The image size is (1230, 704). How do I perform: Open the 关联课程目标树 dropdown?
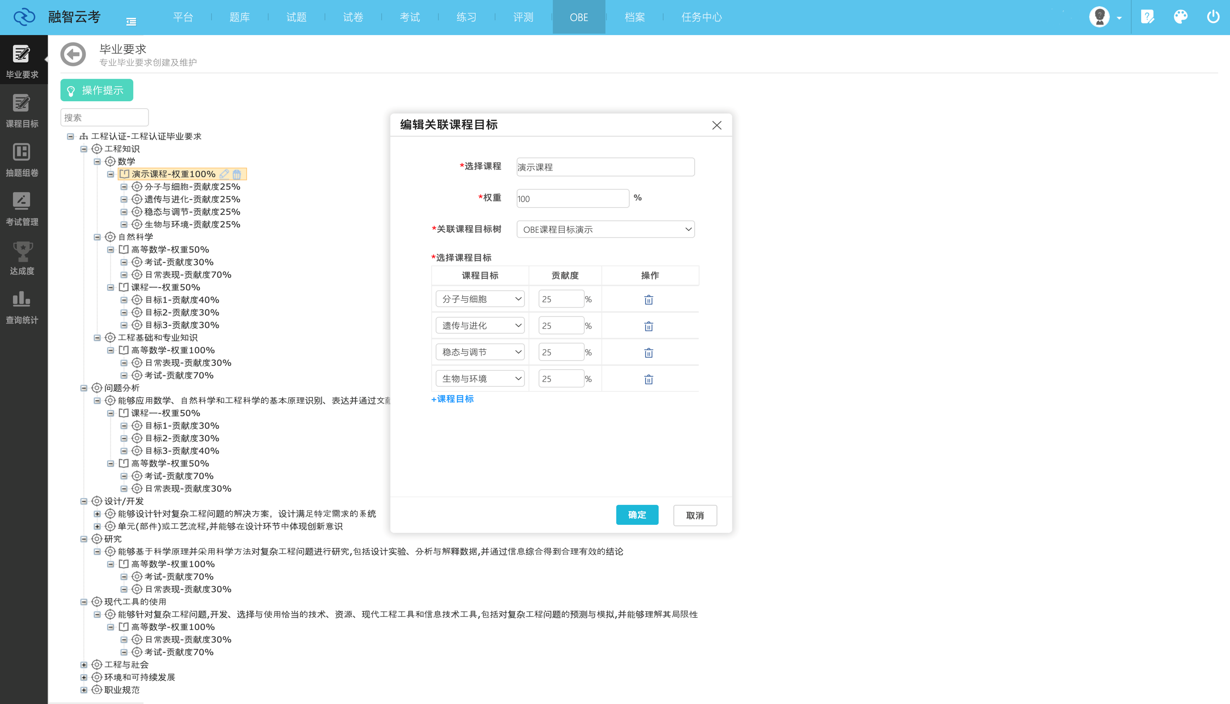605,229
